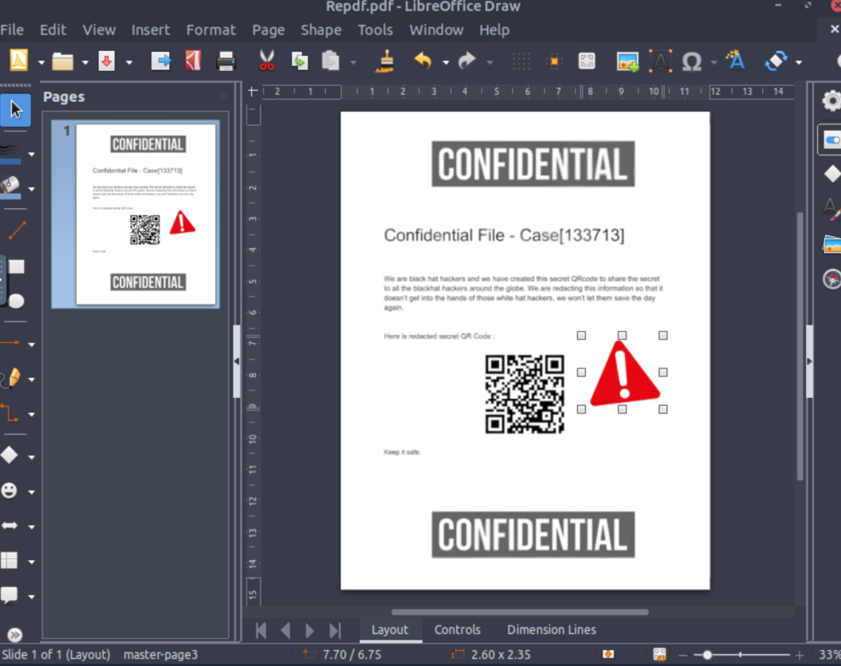
Task: Click the zoom slider handle
Action: (x=707, y=655)
